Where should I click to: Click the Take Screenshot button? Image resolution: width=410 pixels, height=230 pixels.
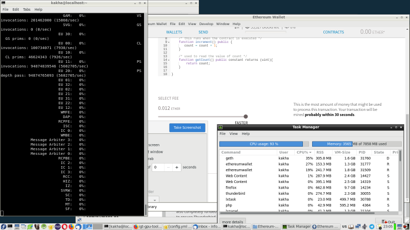coord(187,127)
